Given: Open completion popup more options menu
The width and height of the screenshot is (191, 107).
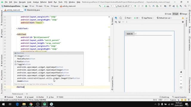Looking at the screenshot, I should click(82, 84).
